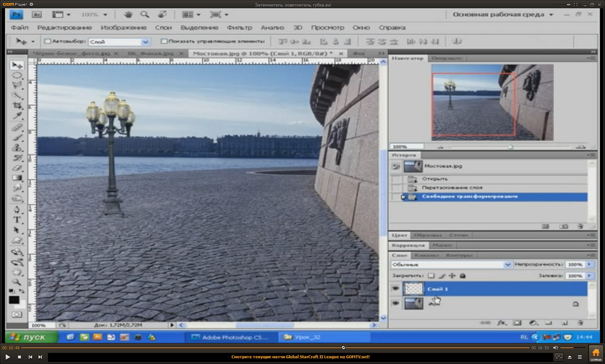The width and height of the screenshot is (605, 364).
Task: Open the blending mode dropdown in Layers
Action: click(x=508, y=265)
